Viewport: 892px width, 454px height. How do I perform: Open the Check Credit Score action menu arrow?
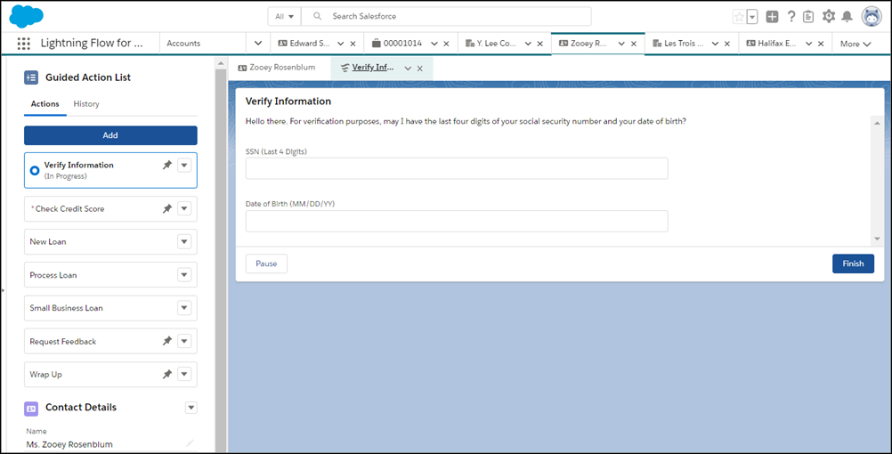tap(184, 209)
